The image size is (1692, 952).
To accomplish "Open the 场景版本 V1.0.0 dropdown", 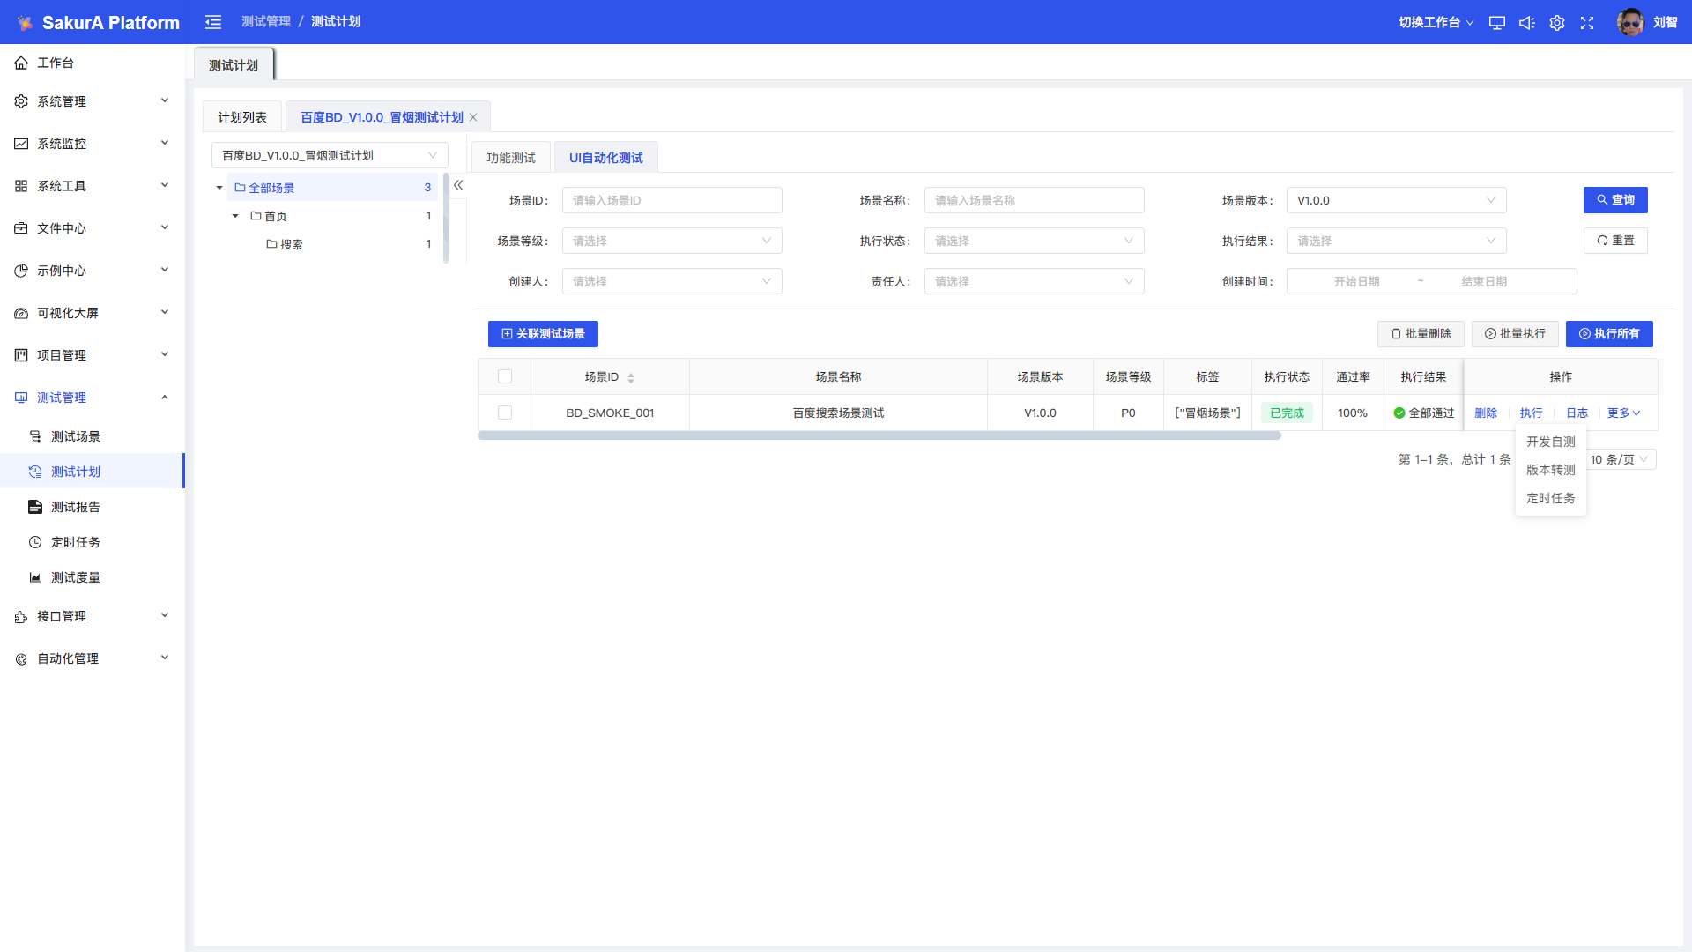I will pos(1396,200).
